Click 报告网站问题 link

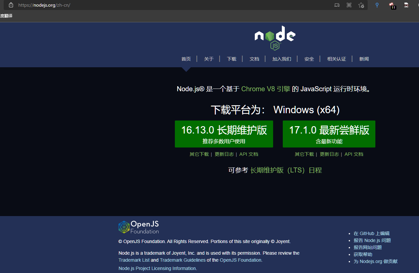367,247
